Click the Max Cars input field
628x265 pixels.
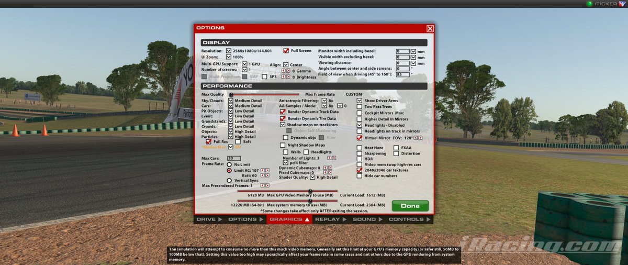point(234,158)
